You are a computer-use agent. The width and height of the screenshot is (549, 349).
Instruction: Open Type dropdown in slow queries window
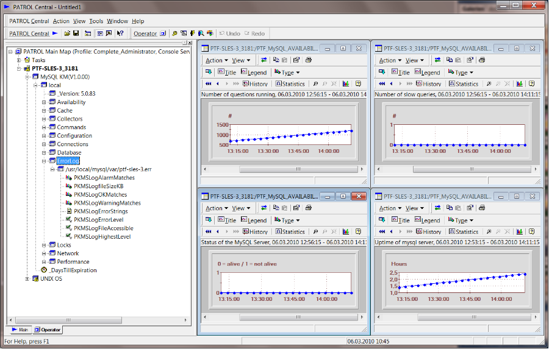[x=461, y=72]
